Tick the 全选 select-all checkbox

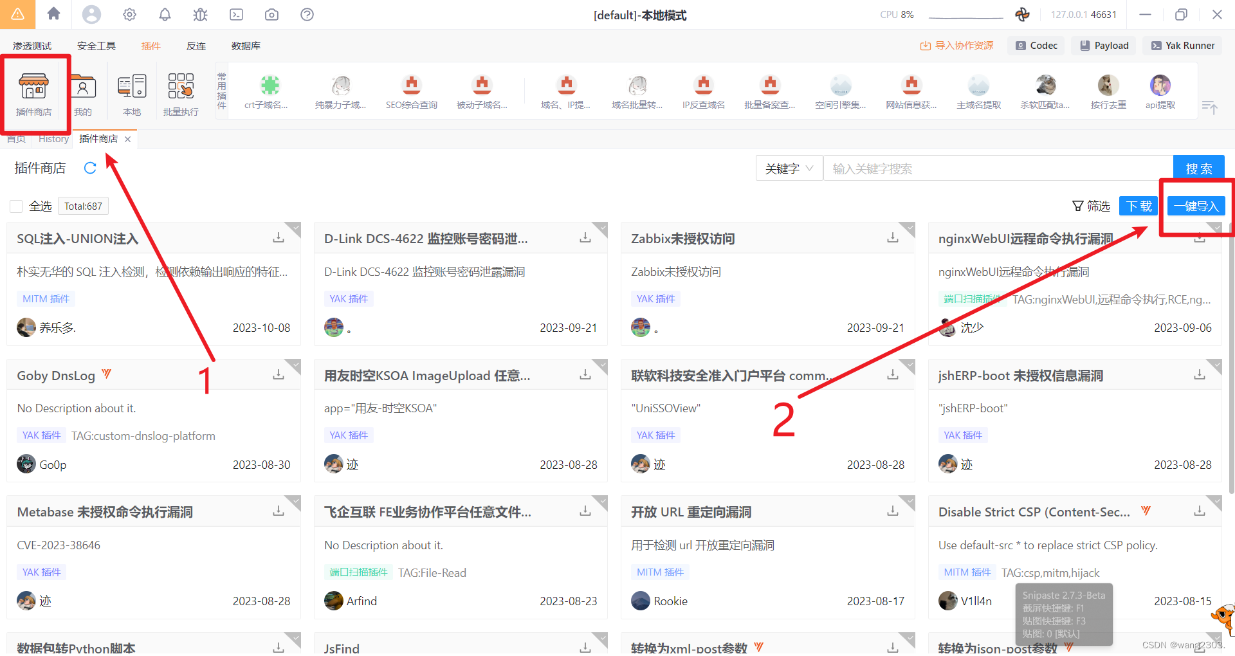pyautogui.click(x=16, y=206)
